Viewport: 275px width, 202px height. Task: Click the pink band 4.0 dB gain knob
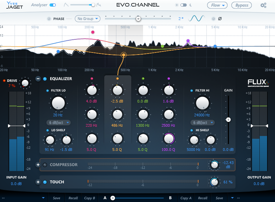click(x=92, y=90)
